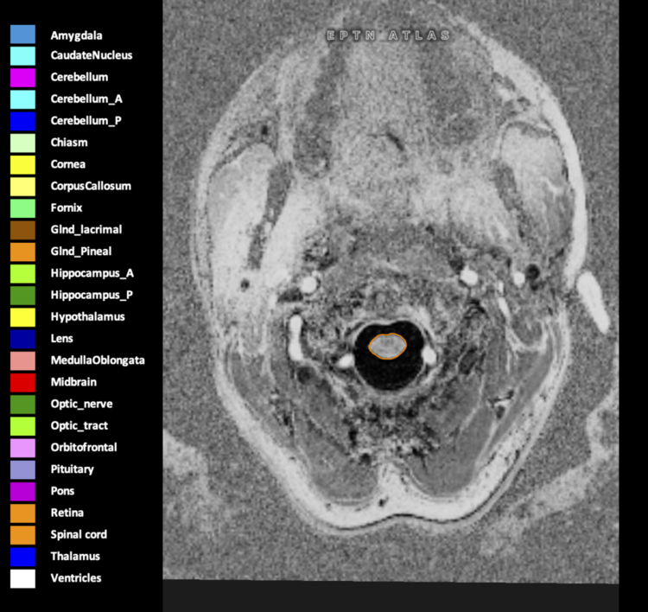This screenshot has width=648, height=612.
Task: Click the orange-outlined spinal cord contour in MRI
Action: 387,346
